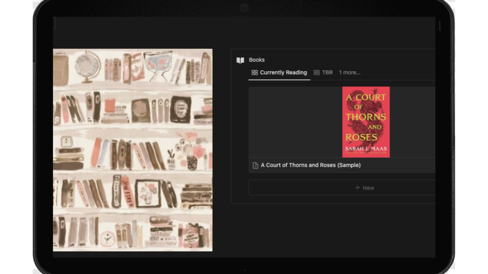This screenshot has height=274, width=488.
Task: Click the plus icon next to New
Action: point(357,188)
